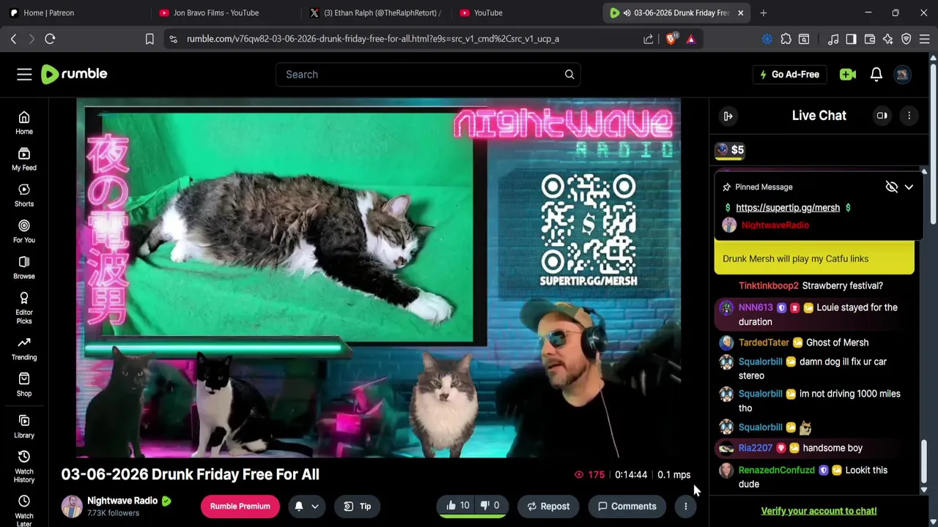Open video more options three dots
The height and width of the screenshot is (527, 938).
click(686, 506)
